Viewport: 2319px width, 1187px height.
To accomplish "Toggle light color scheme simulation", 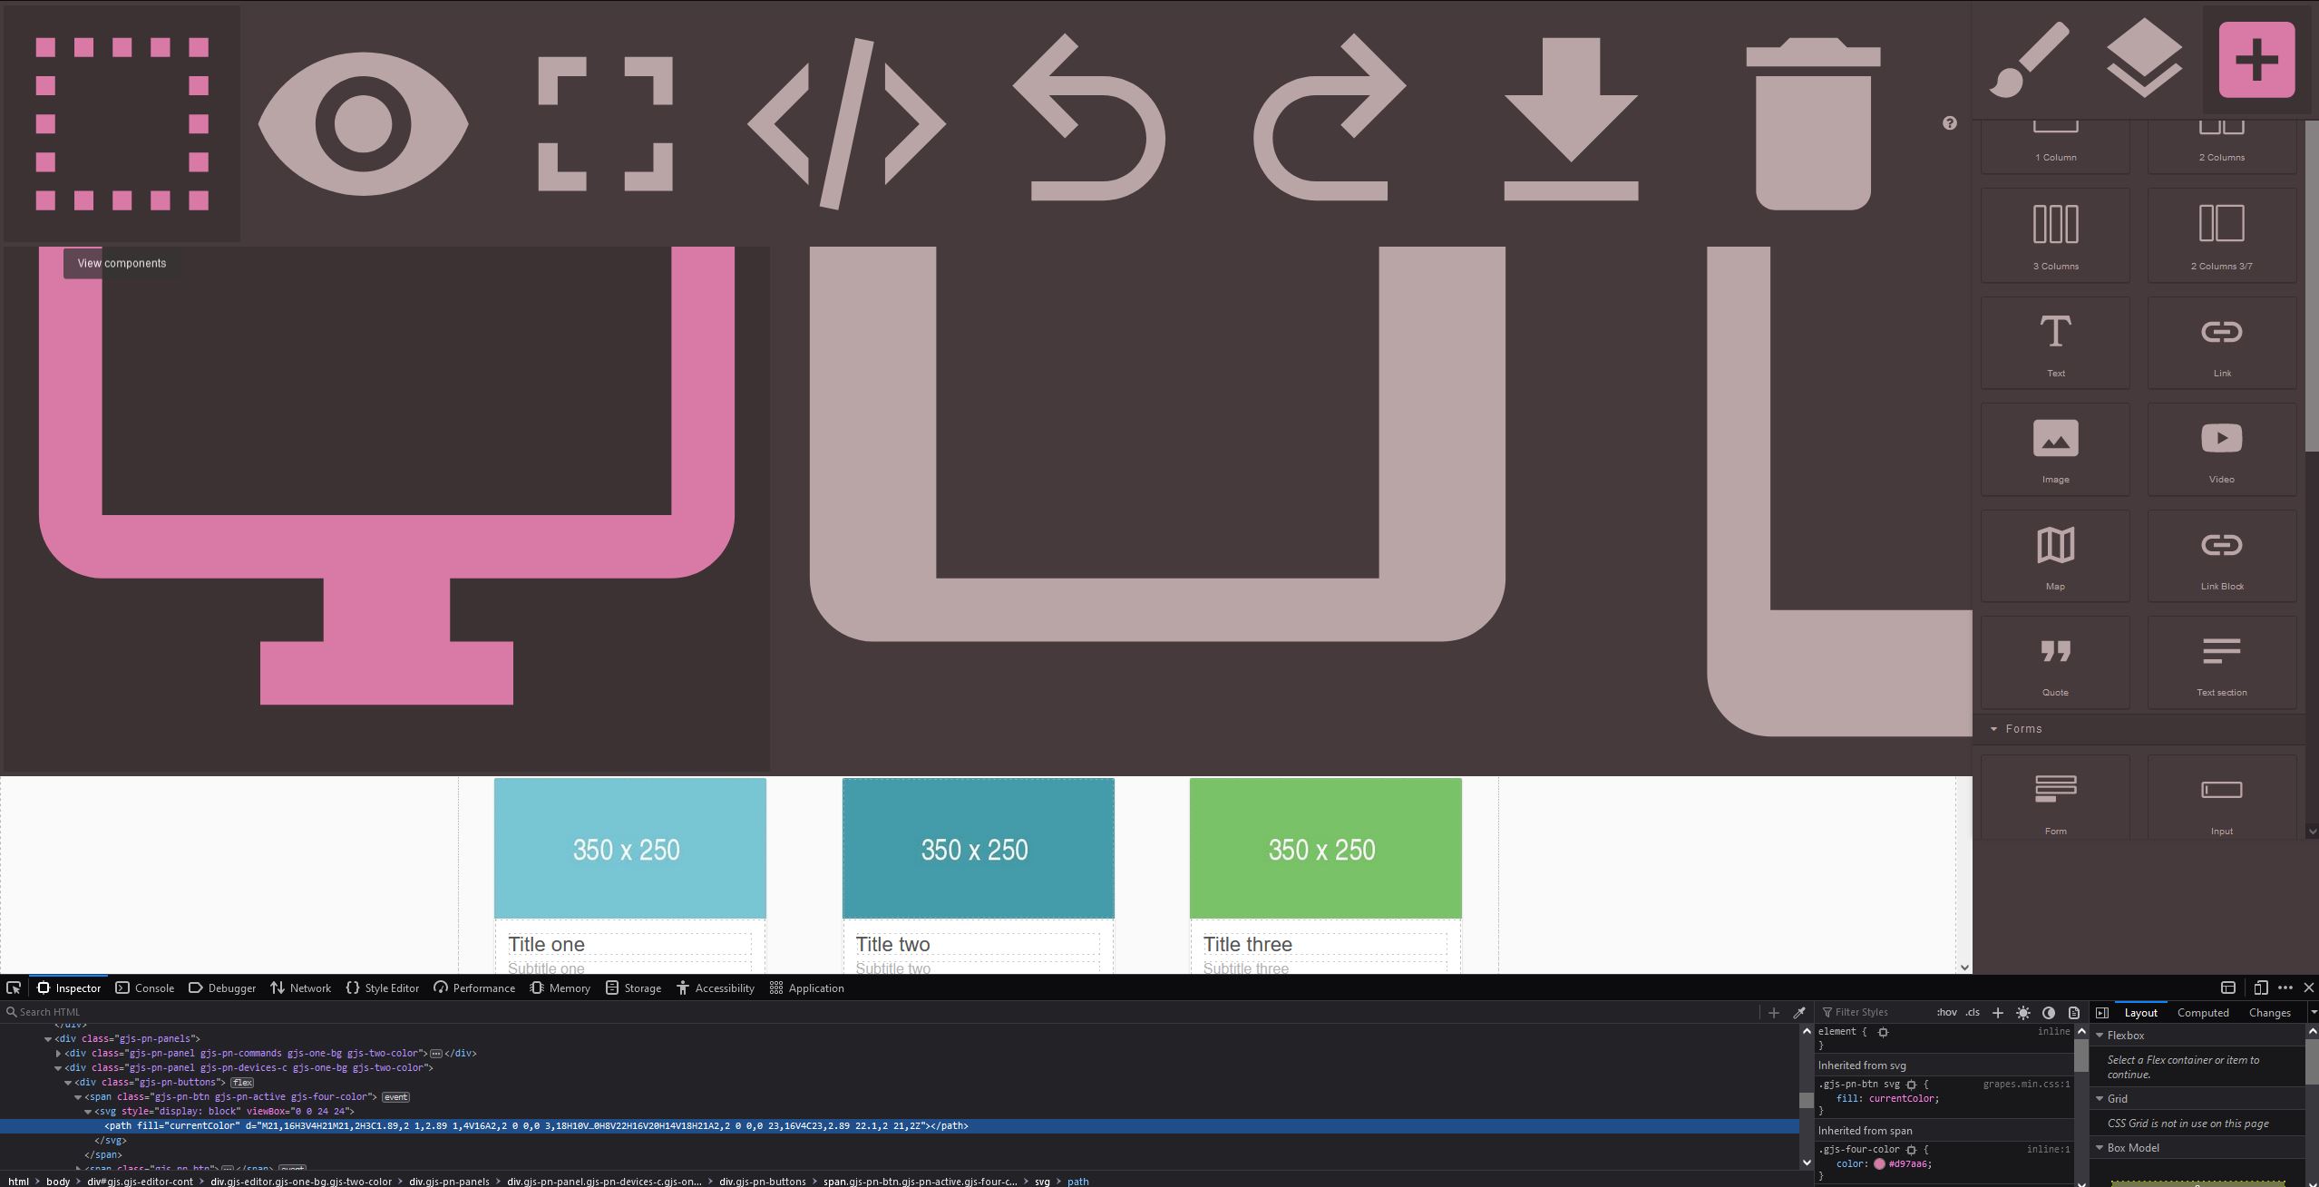I will pyautogui.click(x=2022, y=1012).
